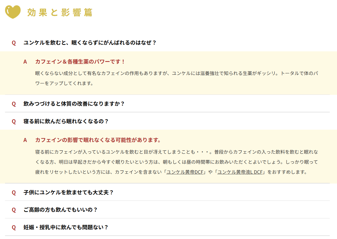Click the Q icon beside ご高齢の方 question
Viewport: 337px width, 239px height.
pos(14,210)
